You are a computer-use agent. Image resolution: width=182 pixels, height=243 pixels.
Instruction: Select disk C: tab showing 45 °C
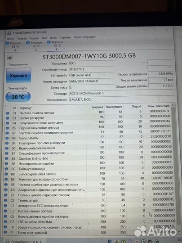(x=35, y=46)
